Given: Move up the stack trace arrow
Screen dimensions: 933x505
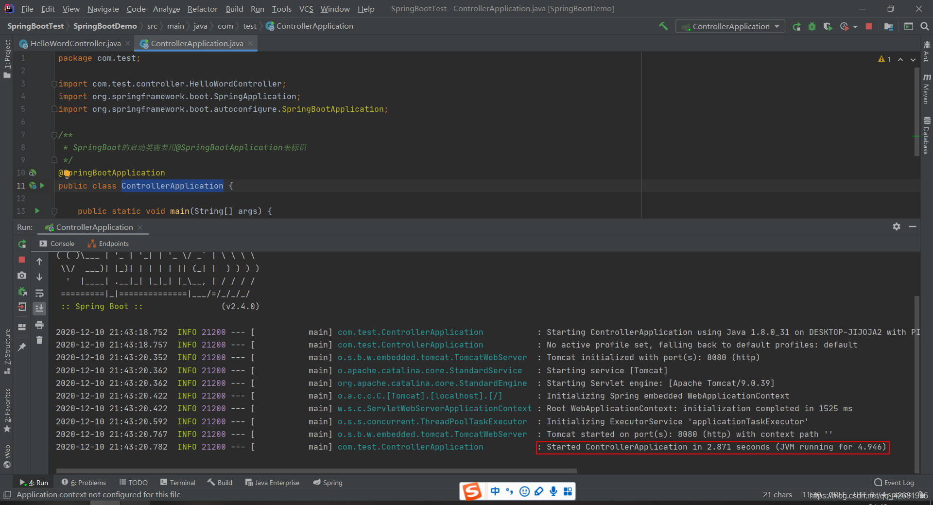Looking at the screenshot, I should click(x=39, y=261).
